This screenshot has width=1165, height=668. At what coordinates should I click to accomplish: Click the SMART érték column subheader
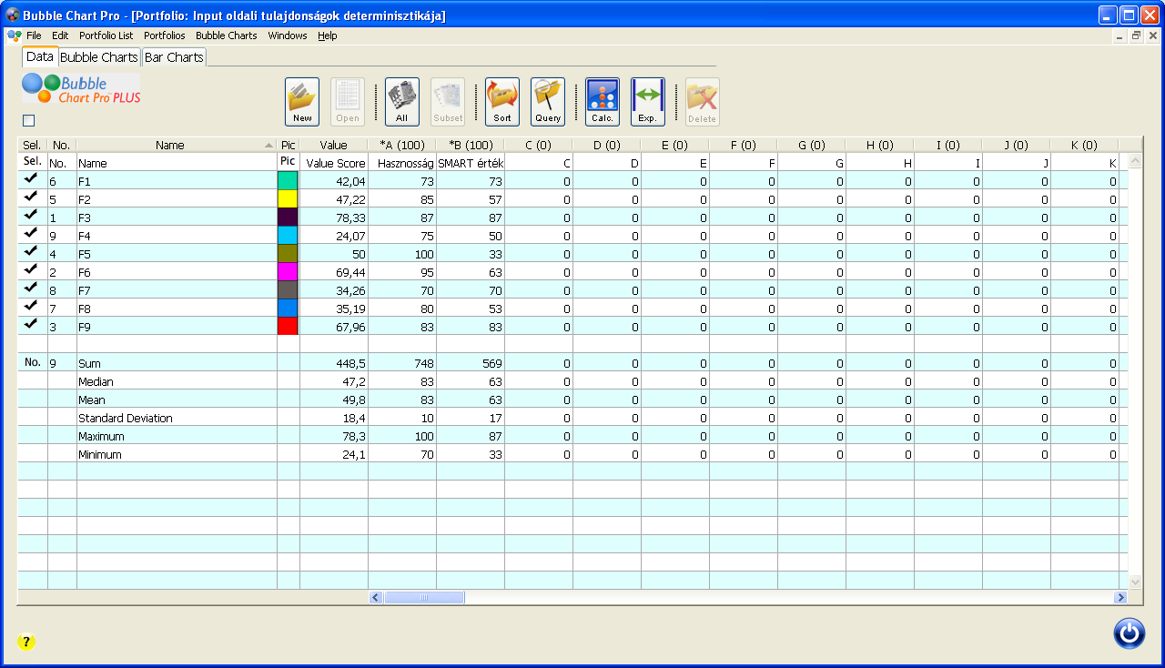tap(471, 163)
